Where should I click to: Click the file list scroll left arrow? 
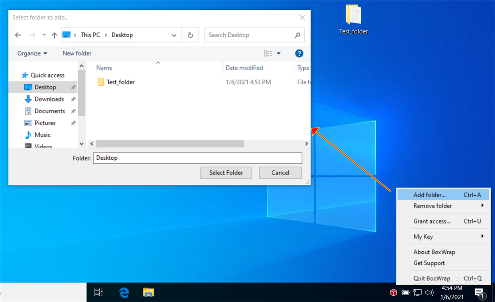[x=92, y=143]
